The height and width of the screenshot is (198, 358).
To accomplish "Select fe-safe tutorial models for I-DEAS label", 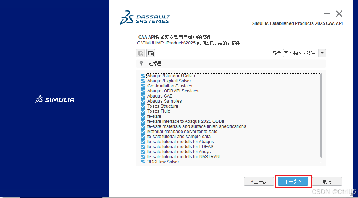I will [x=180, y=147].
